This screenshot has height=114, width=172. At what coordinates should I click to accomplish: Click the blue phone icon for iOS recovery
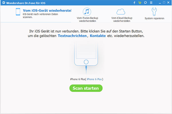(x=18, y=12)
